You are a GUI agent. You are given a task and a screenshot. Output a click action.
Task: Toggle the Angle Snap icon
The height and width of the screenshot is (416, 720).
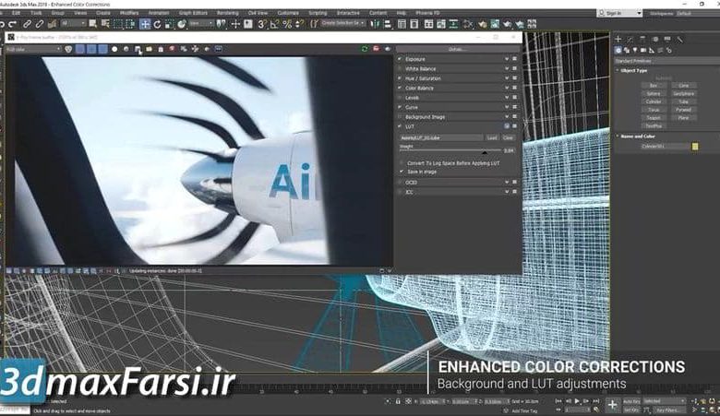(274, 24)
